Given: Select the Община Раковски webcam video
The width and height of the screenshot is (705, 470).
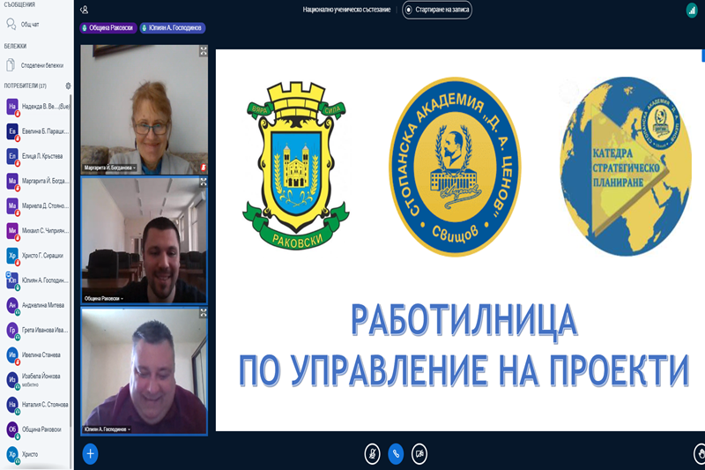Looking at the screenshot, I should tap(145, 240).
